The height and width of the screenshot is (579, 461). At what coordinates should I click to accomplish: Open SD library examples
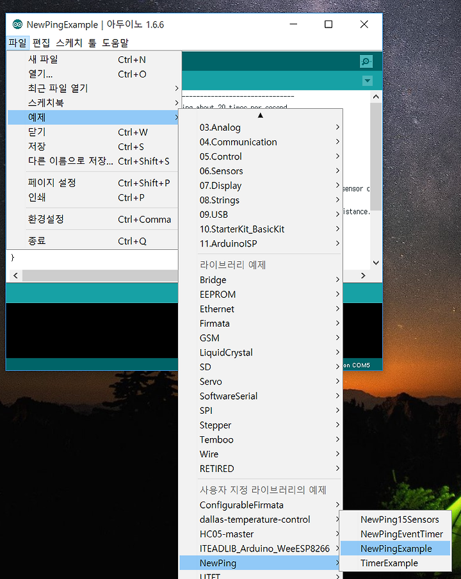coord(261,367)
